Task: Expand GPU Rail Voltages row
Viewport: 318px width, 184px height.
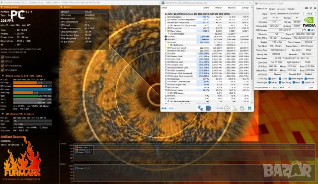Action: pos(165,34)
